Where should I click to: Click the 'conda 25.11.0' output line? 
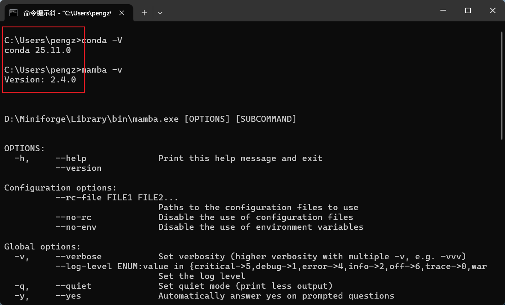pos(37,50)
